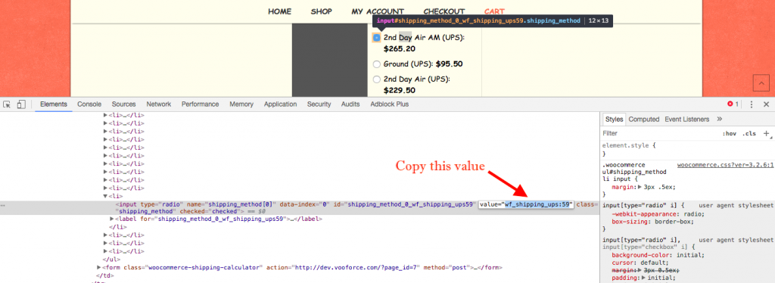Focus the Styles Filter input field
775x283 pixels.
(x=660, y=133)
